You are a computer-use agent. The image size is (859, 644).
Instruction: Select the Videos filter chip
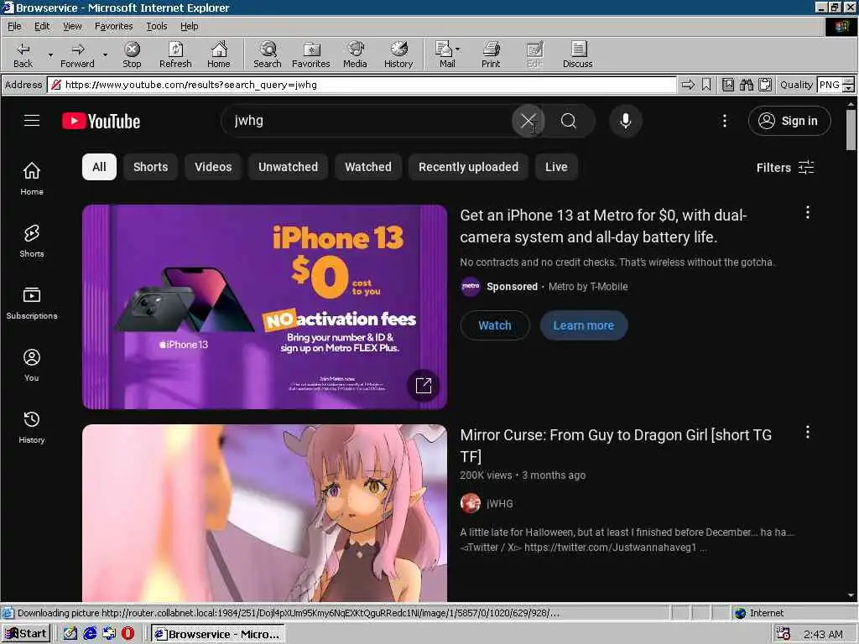tap(213, 167)
